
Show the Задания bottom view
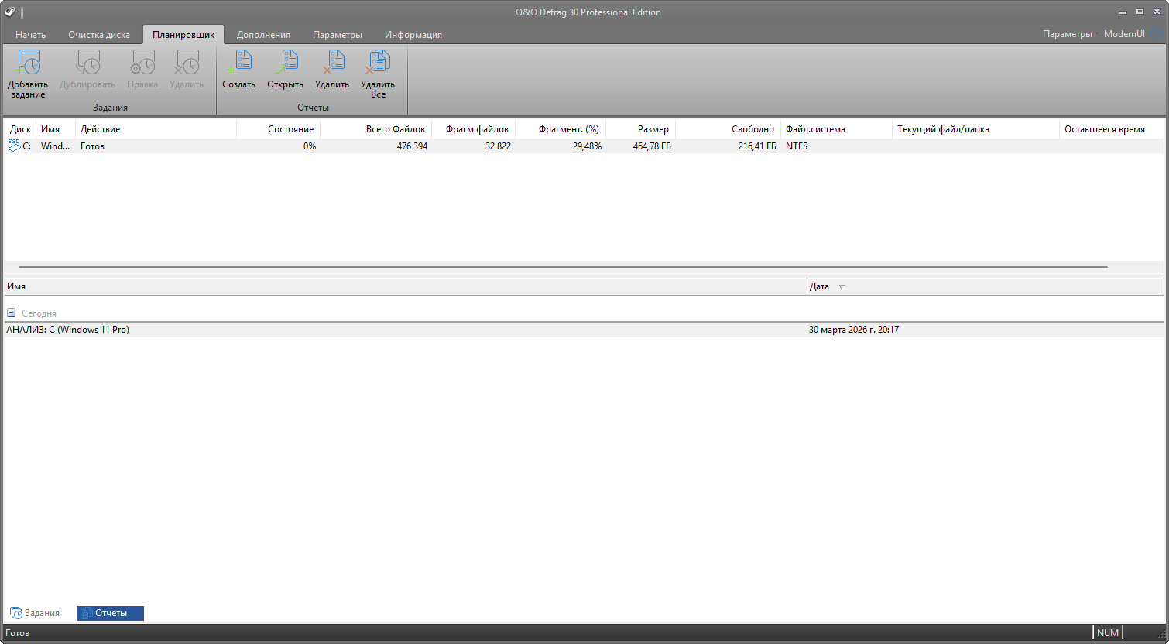click(x=35, y=613)
